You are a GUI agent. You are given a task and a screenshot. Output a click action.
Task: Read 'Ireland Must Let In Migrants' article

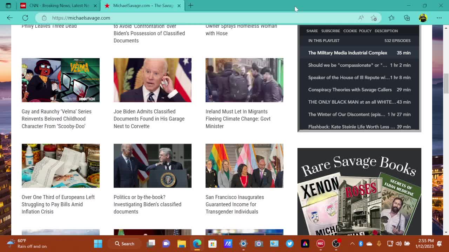point(238,119)
